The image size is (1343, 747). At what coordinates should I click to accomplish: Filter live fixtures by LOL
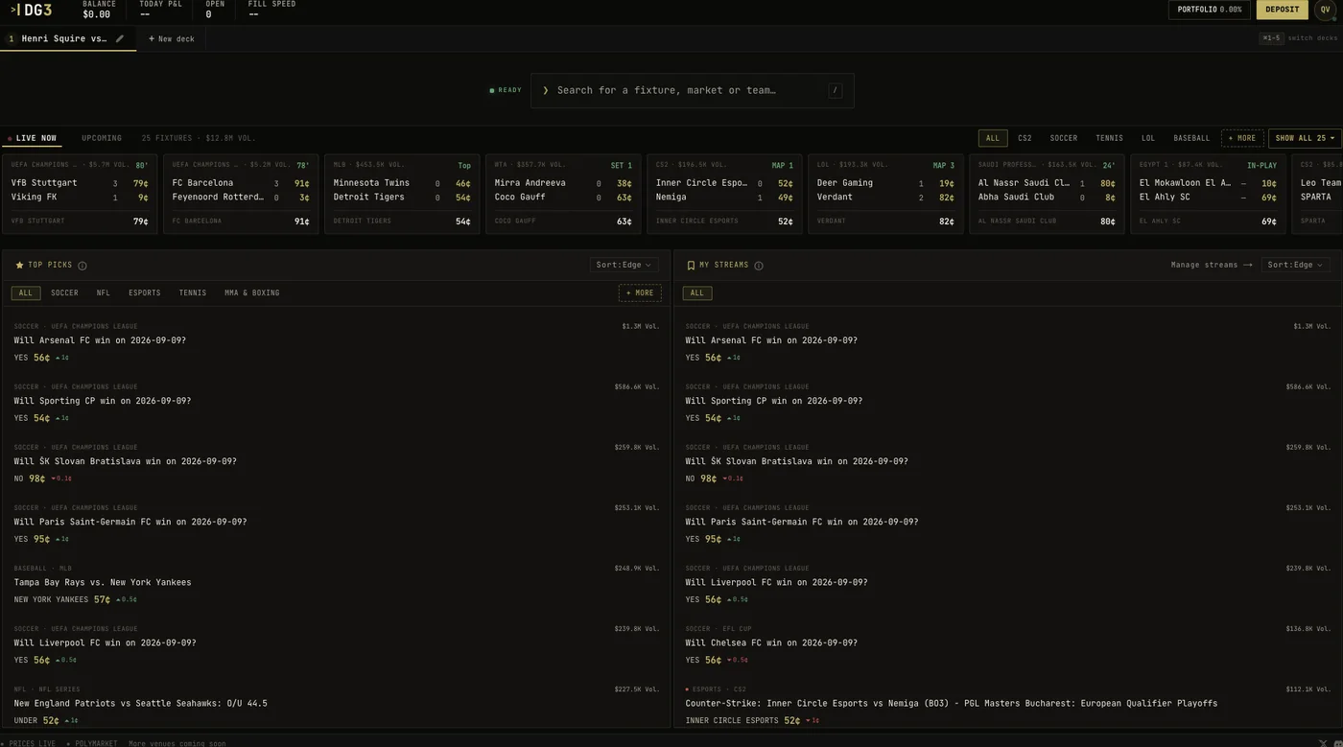click(1148, 138)
